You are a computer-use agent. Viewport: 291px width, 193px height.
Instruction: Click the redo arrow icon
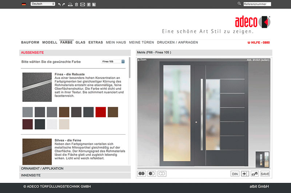tap(64, 4)
